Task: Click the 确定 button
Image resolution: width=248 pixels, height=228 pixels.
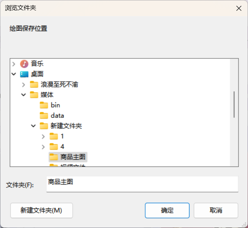Action: point(167,211)
